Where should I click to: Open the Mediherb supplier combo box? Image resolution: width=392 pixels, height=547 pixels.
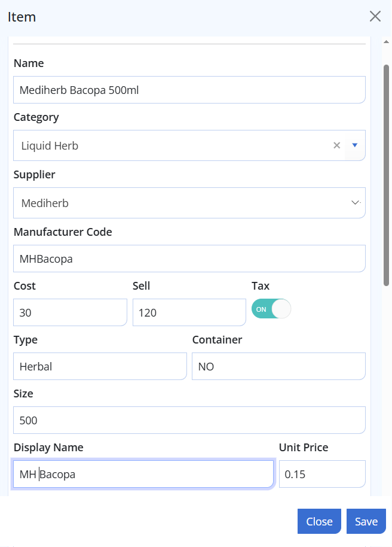[x=189, y=203]
